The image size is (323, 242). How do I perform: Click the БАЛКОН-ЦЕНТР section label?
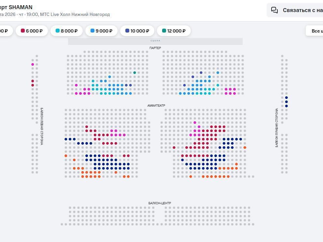(x=160, y=203)
